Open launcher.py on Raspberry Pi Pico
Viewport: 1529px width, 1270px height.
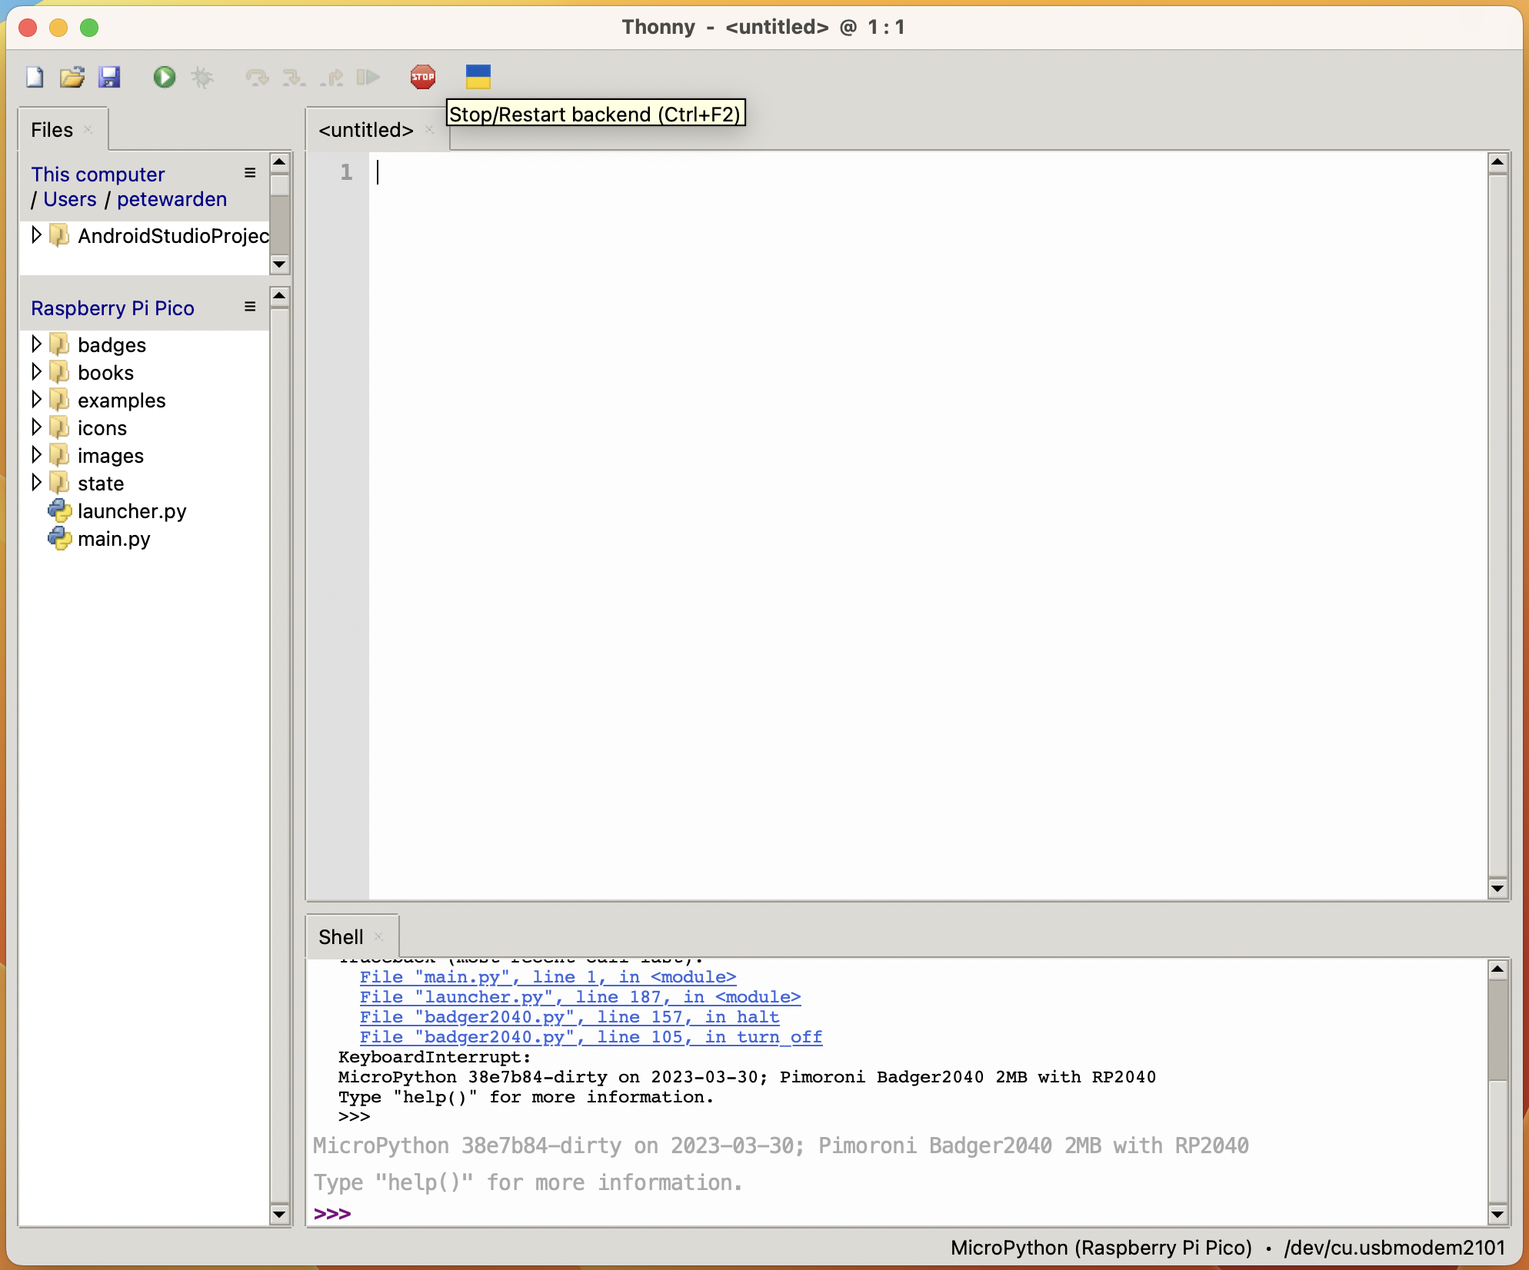tap(132, 510)
